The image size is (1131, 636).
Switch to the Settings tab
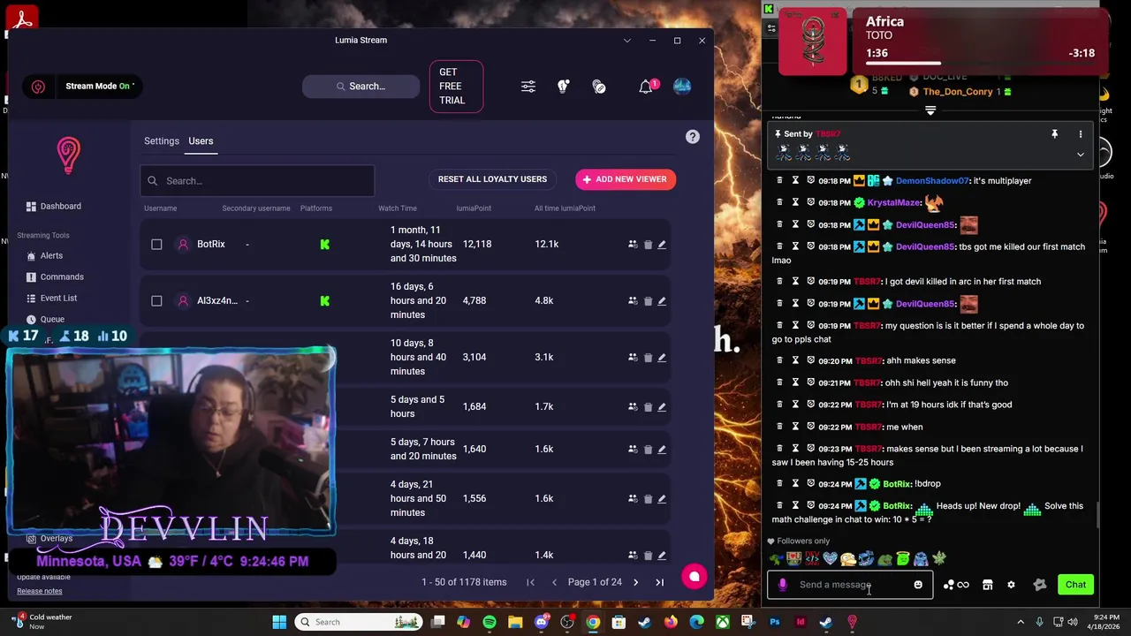(x=162, y=141)
